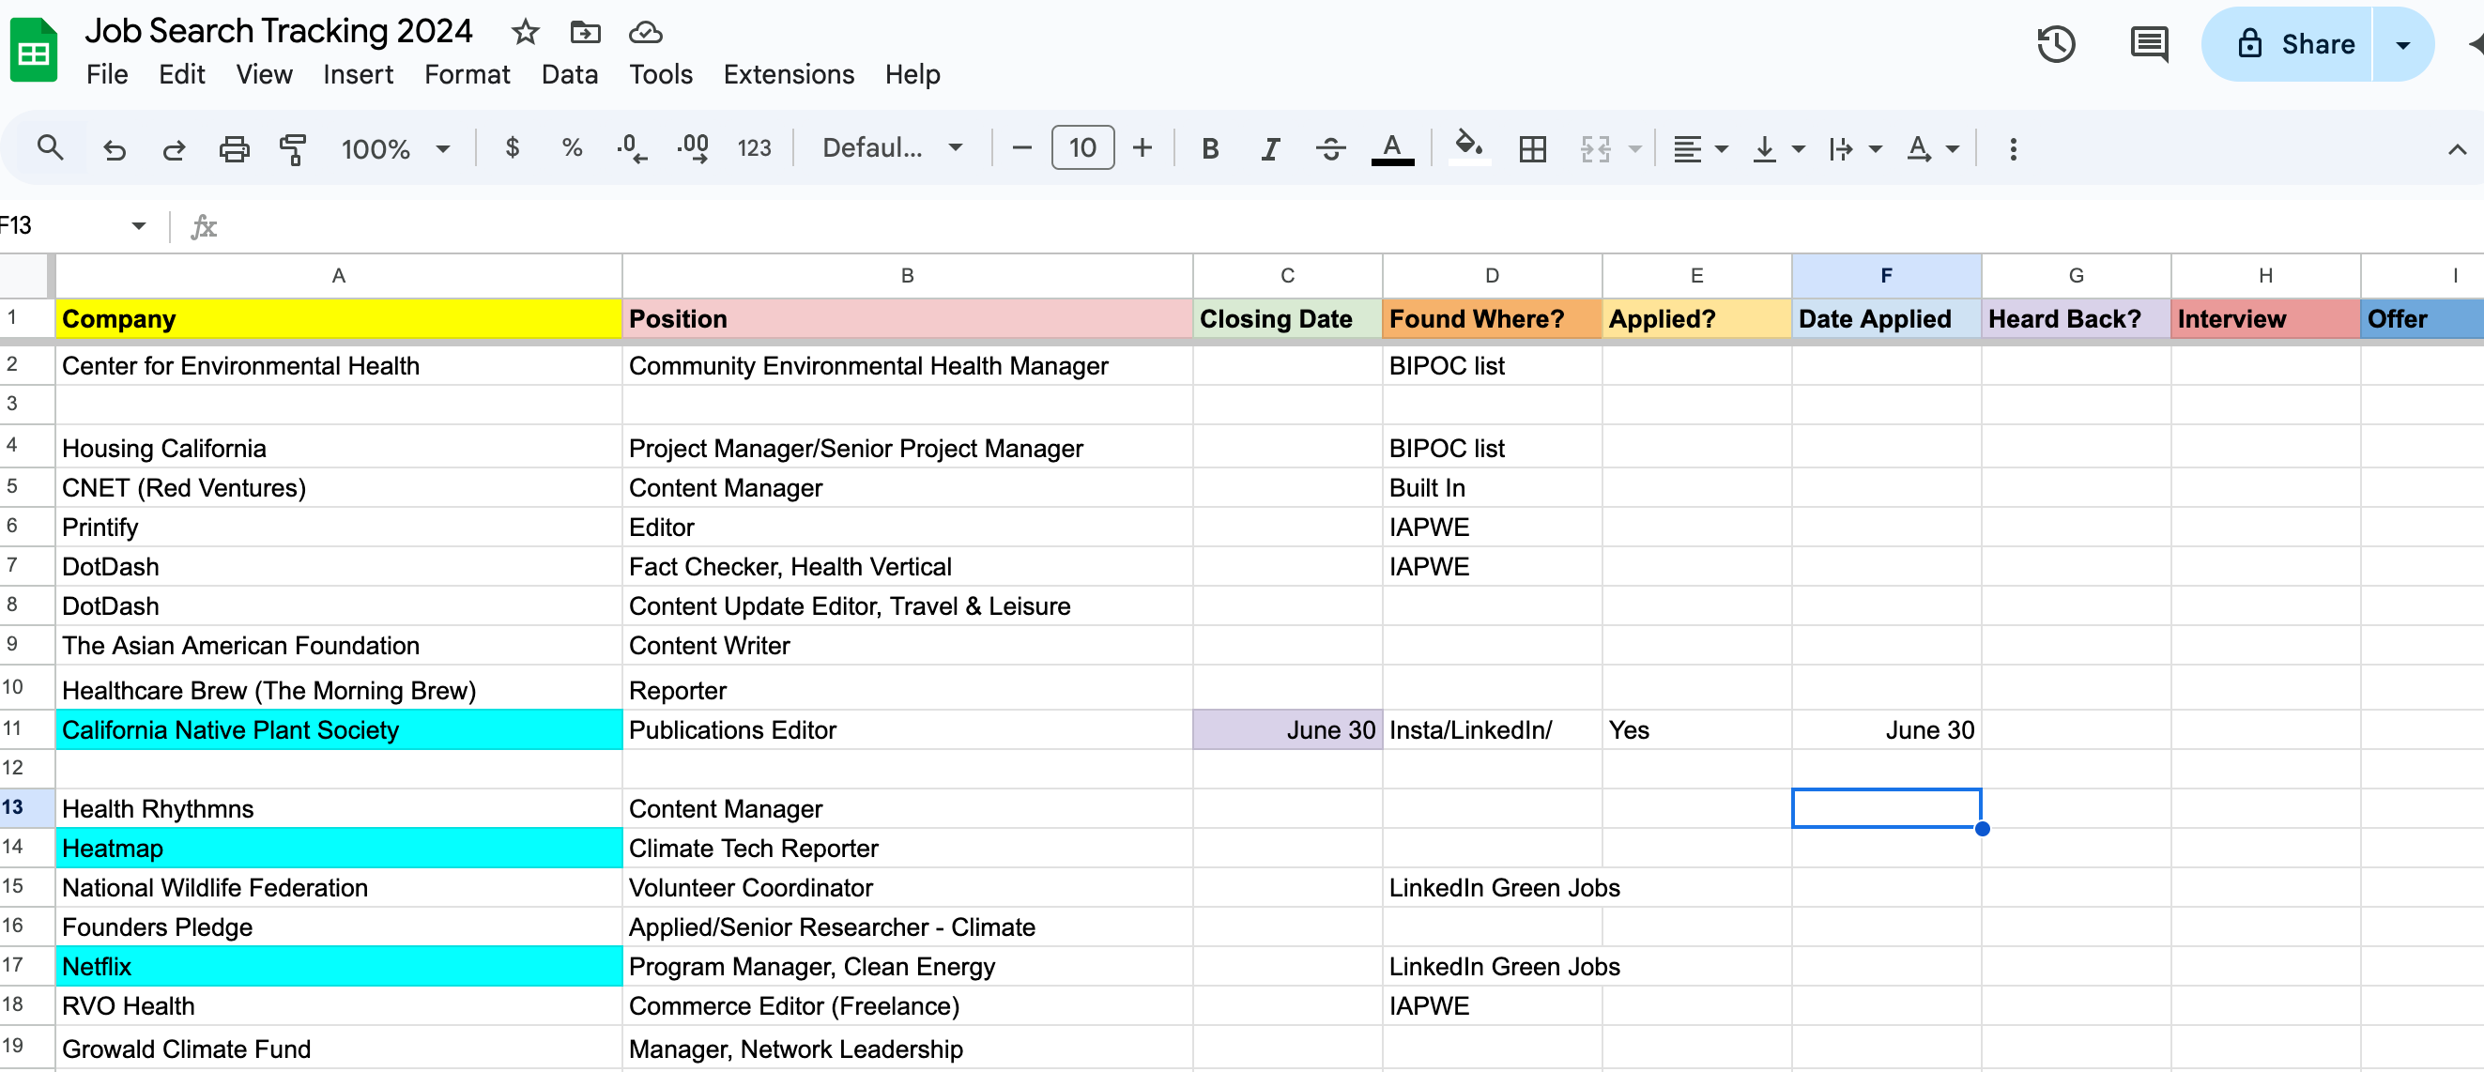Image resolution: width=2484 pixels, height=1072 pixels.
Task: Click the move to folder icon
Action: point(585,33)
